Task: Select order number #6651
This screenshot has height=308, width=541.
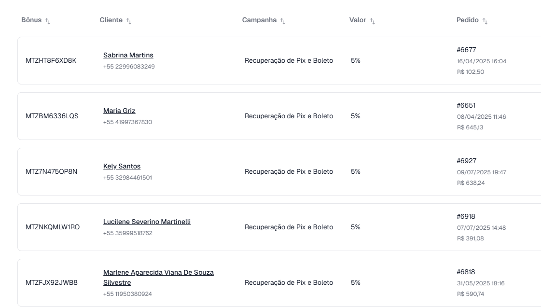Action: tap(466, 106)
